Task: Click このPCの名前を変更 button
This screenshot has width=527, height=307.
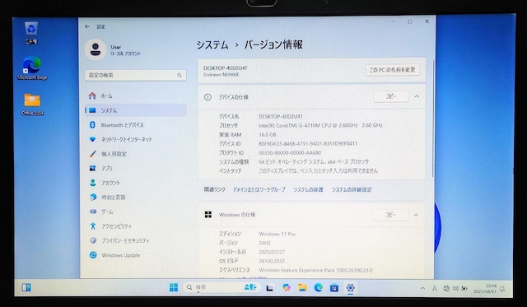Action: click(x=392, y=70)
